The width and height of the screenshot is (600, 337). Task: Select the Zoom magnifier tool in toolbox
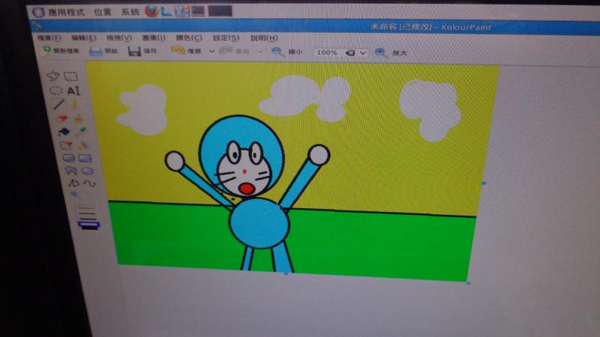(74, 195)
